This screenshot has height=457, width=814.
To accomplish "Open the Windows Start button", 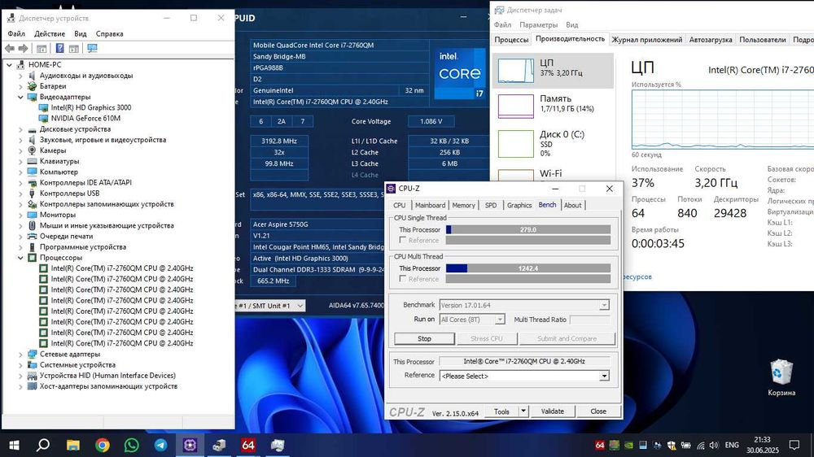I will [14, 445].
